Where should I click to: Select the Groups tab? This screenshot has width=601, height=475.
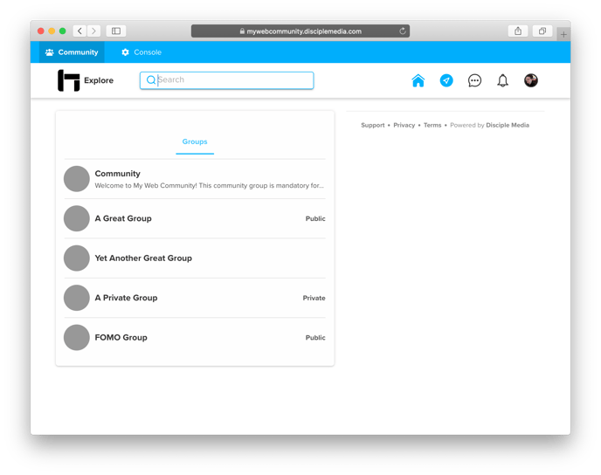[195, 141]
